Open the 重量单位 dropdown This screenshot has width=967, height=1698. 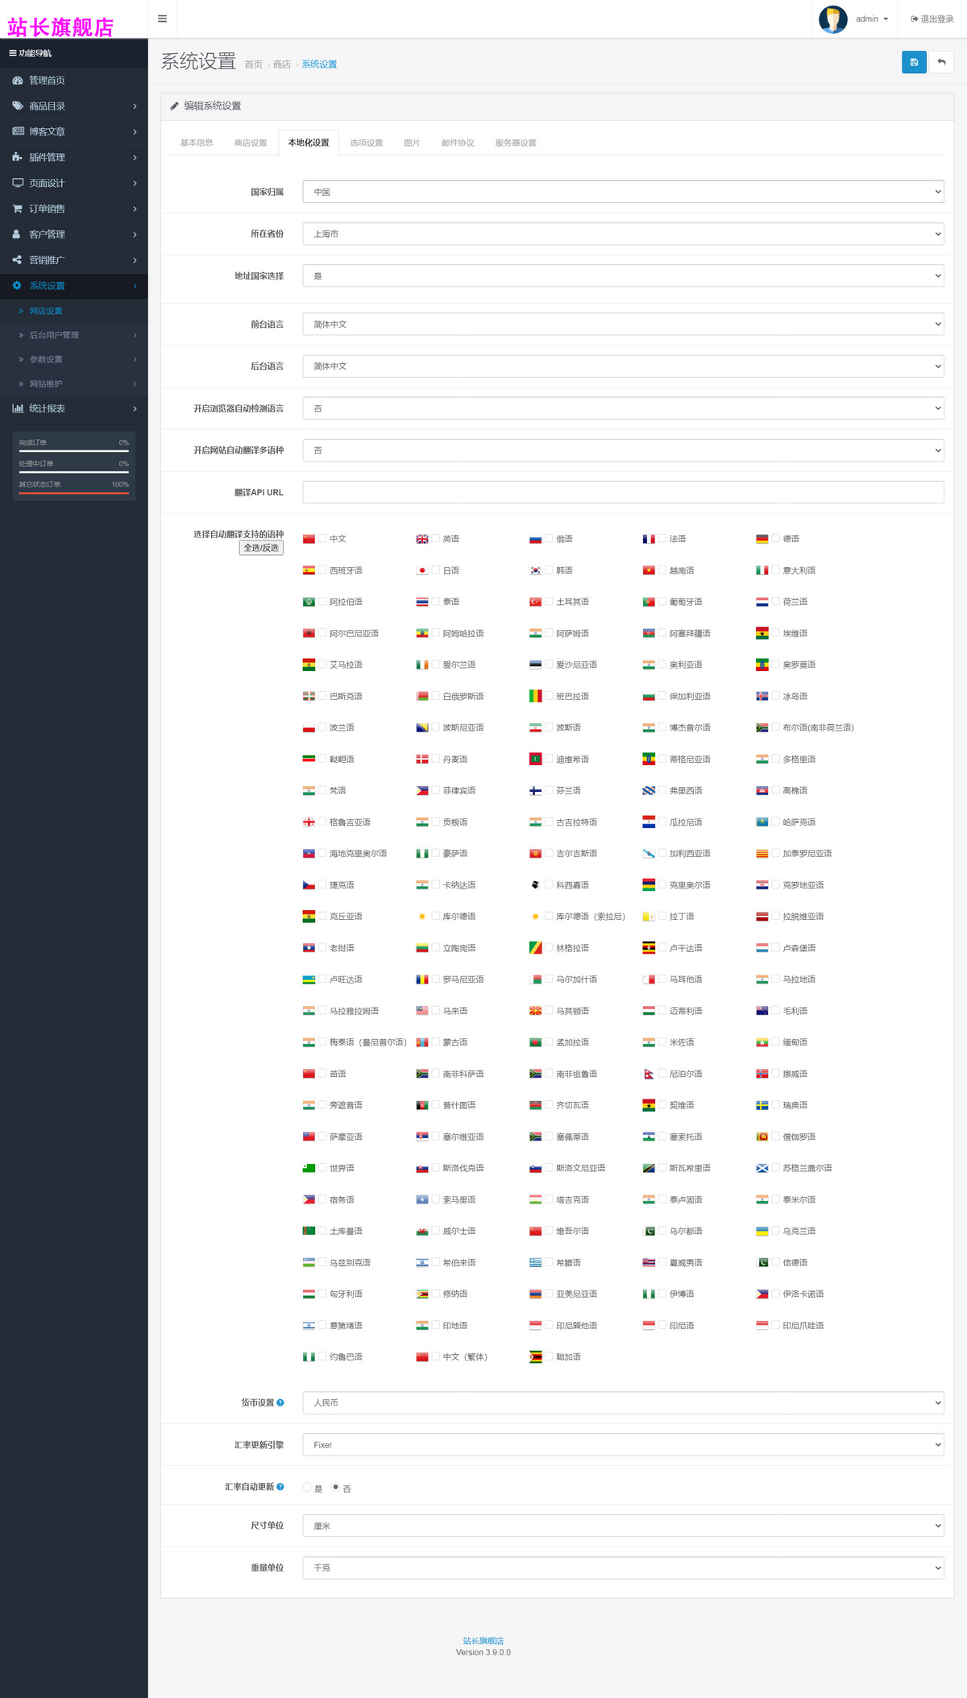tap(623, 1568)
